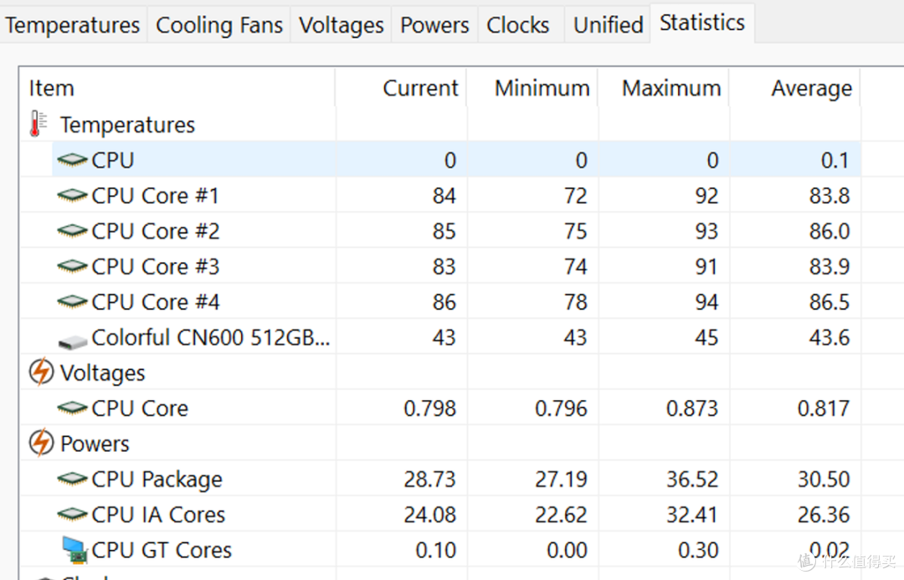Switch to the Temperatures tab

[73, 25]
